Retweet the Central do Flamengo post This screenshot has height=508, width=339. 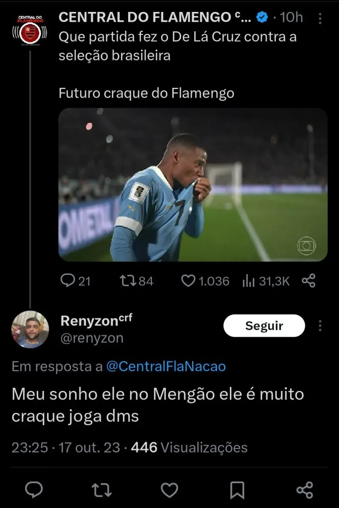click(128, 281)
